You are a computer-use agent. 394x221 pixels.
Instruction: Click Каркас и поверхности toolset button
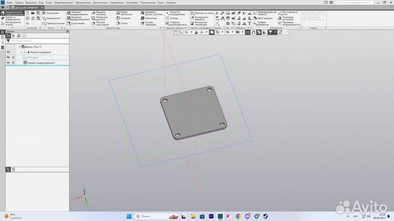12,18
